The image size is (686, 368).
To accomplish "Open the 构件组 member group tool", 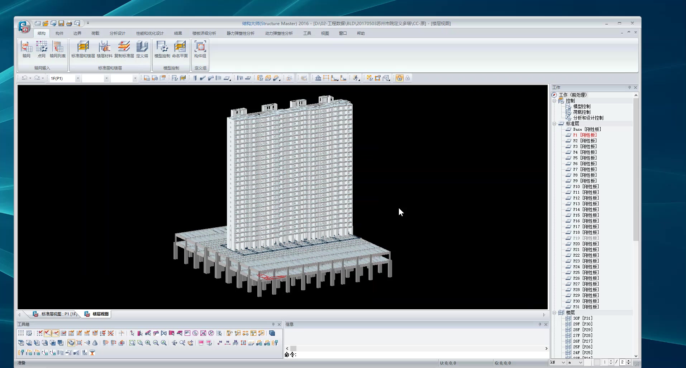I will pyautogui.click(x=200, y=49).
